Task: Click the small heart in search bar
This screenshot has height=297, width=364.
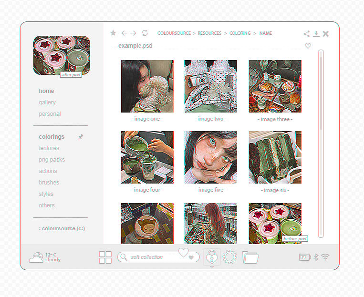Action: pos(191,257)
